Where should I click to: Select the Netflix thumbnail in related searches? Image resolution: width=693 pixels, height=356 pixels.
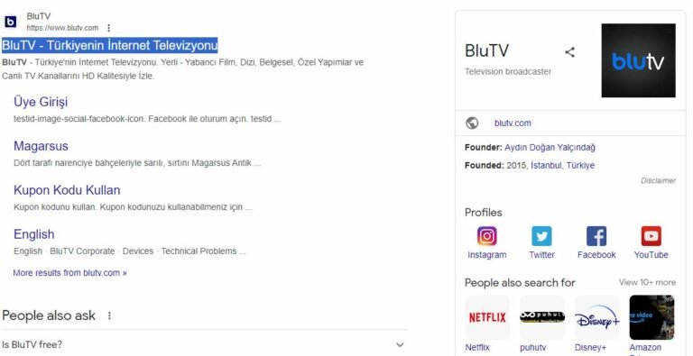487,317
